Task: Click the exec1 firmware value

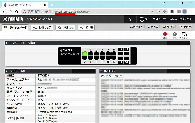Action: (41, 92)
